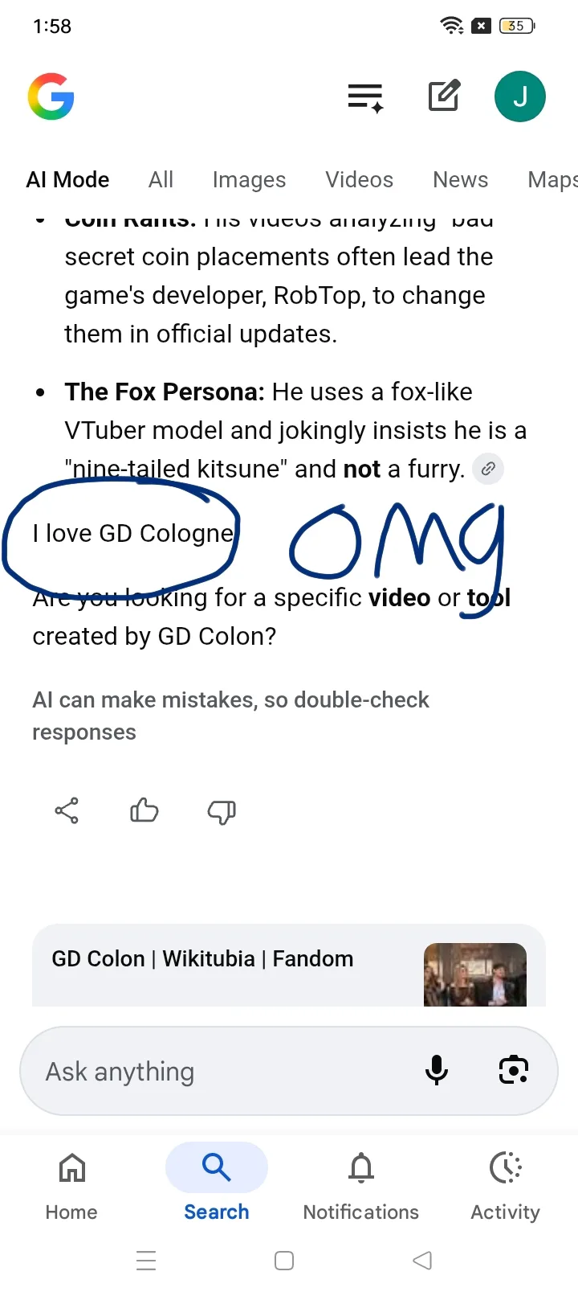Screen dimensions: 578x1296
Task: Switch to the All results tab
Action: point(161,179)
